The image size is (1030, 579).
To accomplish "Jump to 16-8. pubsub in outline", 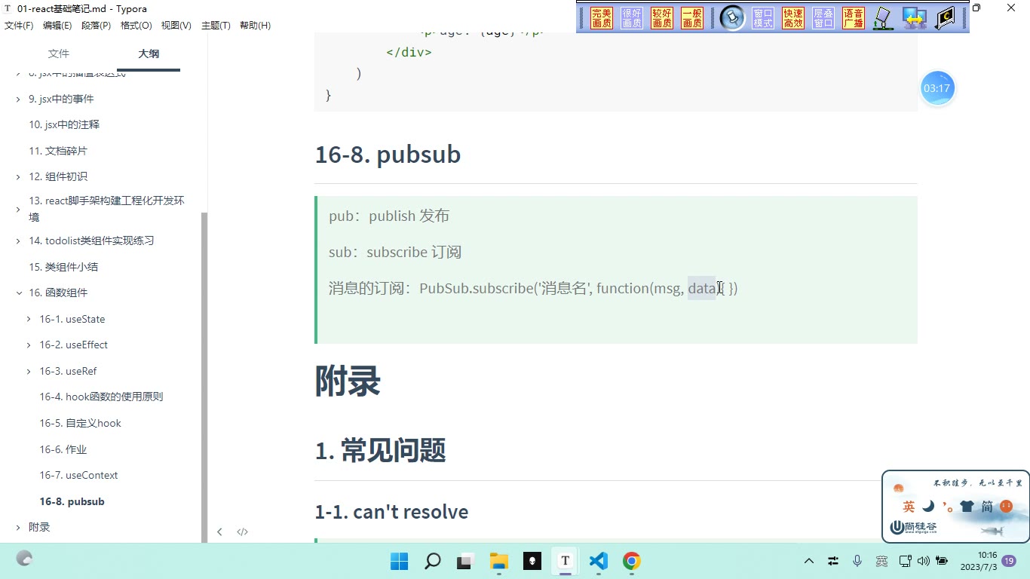I will (x=72, y=501).
